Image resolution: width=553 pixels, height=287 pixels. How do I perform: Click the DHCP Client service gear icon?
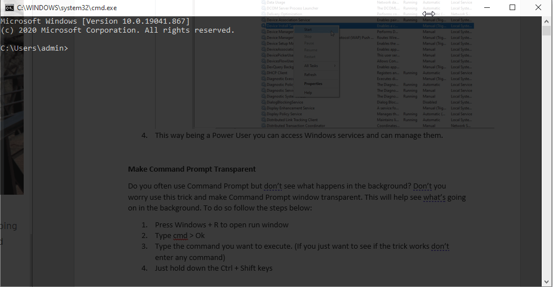pyautogui.click(x=263, y=73)
